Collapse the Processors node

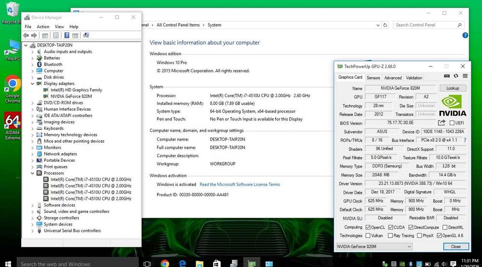click(33, 173)
